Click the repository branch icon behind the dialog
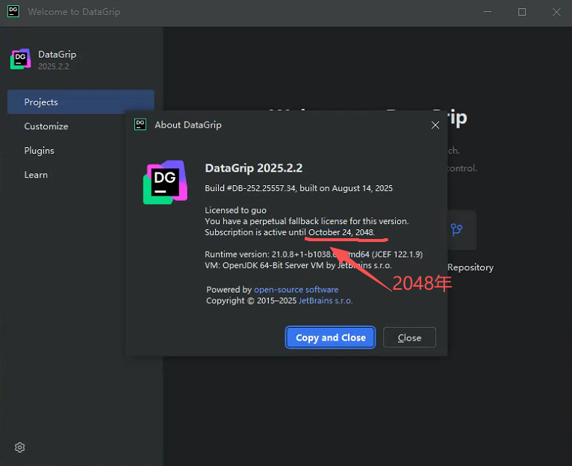The width and height of the screenshot is (572, 466). (456, 230)
